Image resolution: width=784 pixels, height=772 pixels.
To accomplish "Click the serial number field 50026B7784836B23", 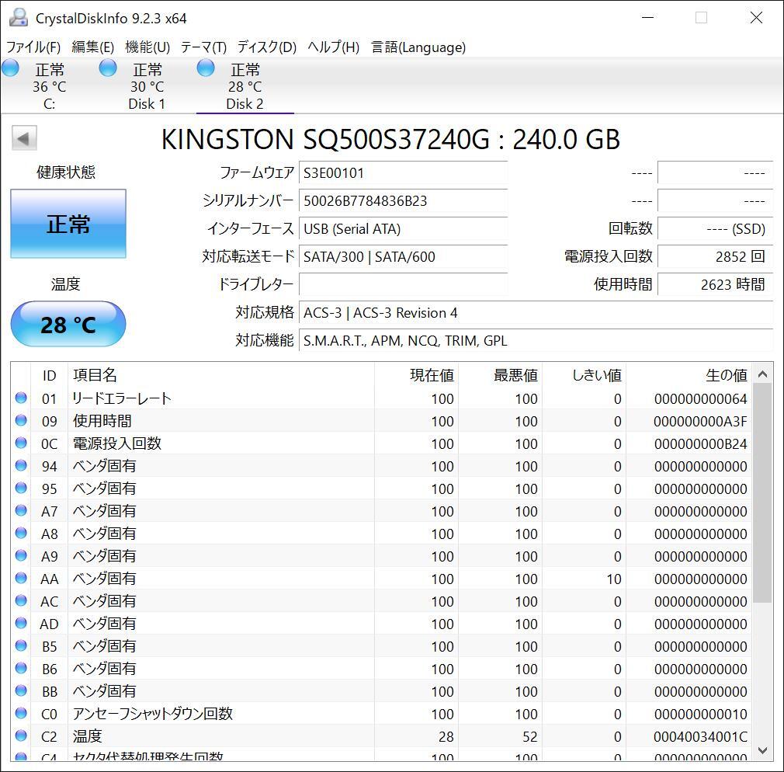I will point(403,201).
